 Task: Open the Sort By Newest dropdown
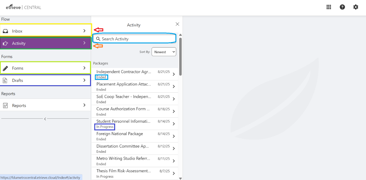click(164, 52)
